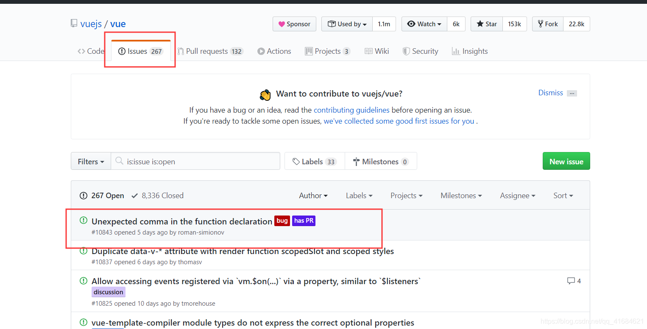Viewport: 647px width, 329px height.
Task: Expand the Watch dropdown
Action: click(x=424, y=24)
